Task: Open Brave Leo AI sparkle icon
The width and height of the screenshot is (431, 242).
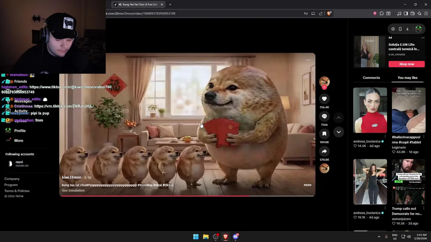Action: [419, 13]
